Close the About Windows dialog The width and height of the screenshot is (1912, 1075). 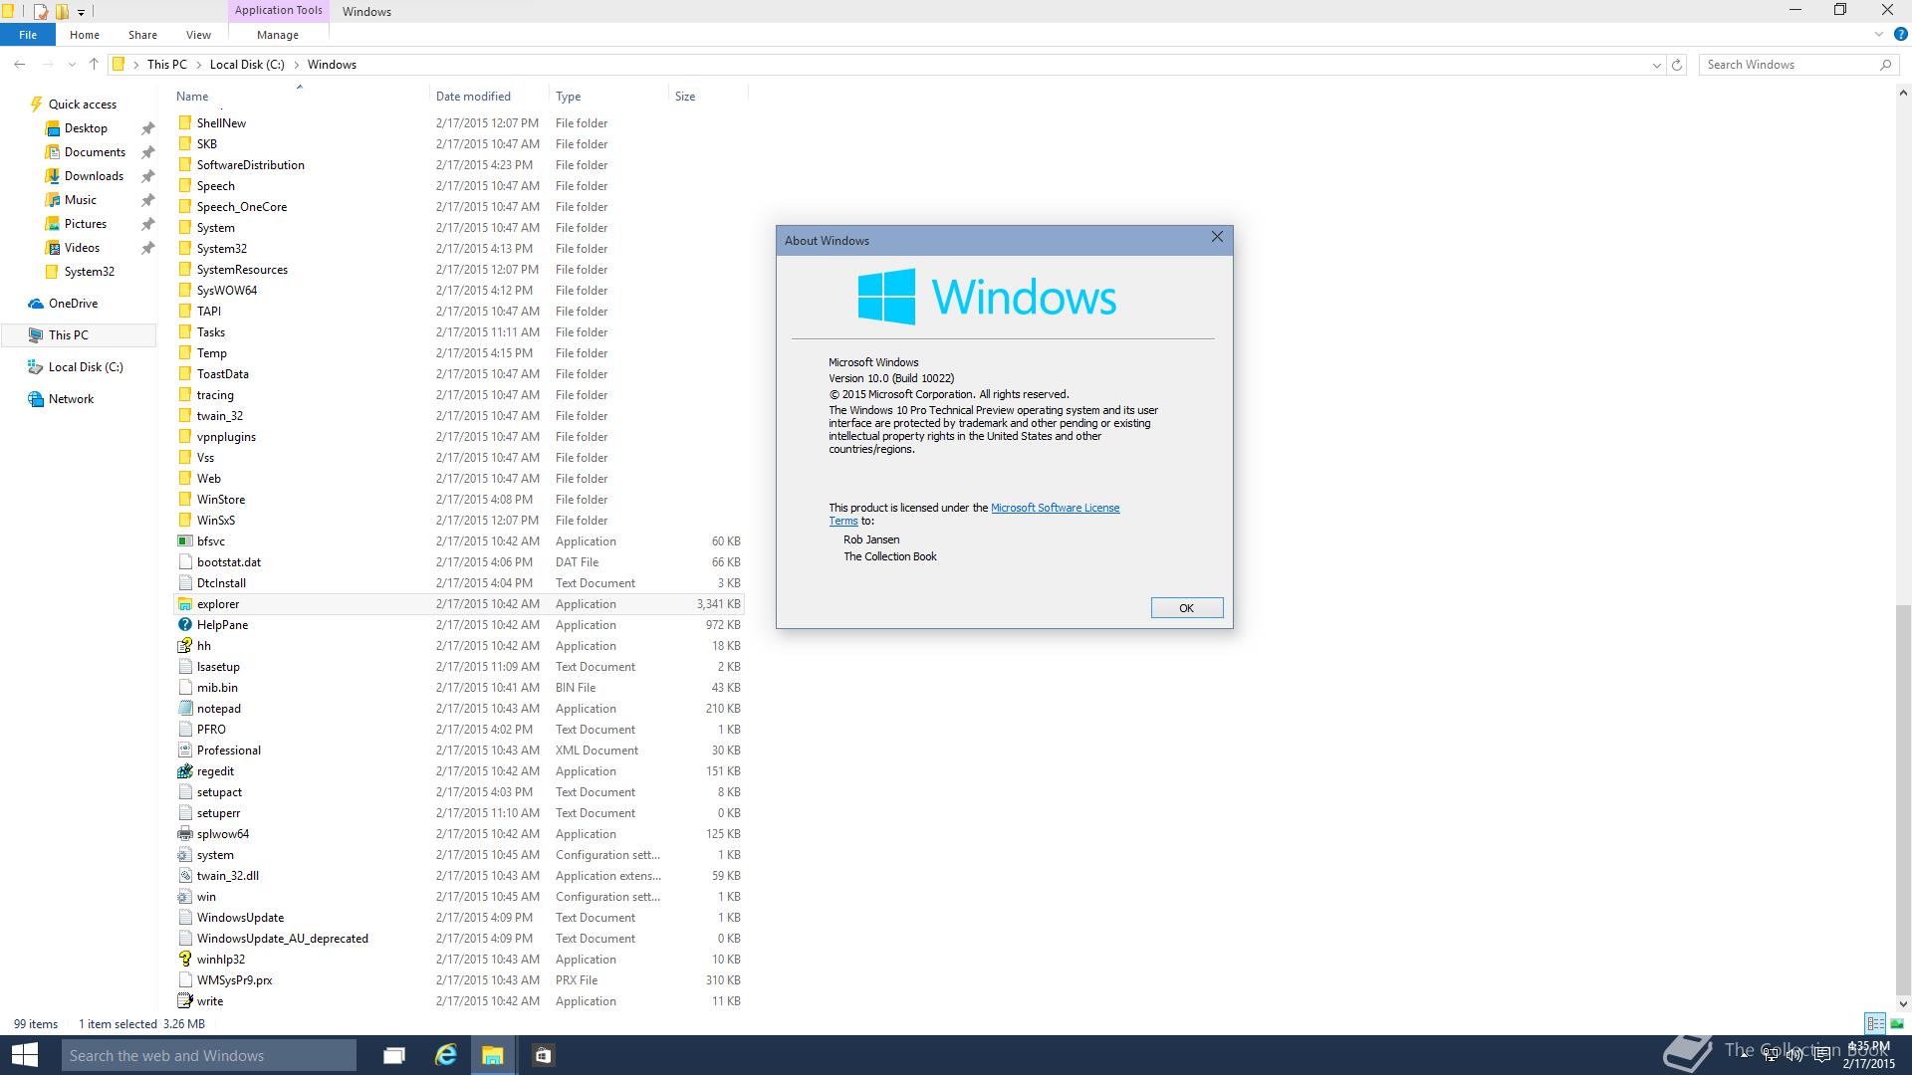click(x=1217, y=237)
